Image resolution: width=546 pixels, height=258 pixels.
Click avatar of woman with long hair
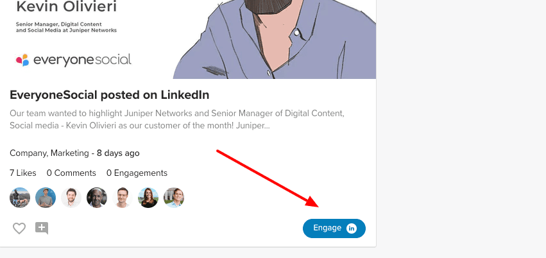tap(148, 198)
